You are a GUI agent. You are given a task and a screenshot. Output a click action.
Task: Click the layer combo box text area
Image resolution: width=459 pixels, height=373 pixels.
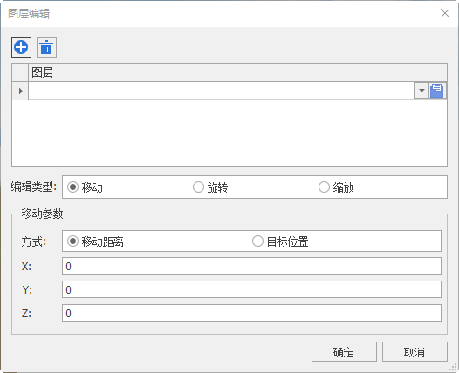[x=222, y=91]
